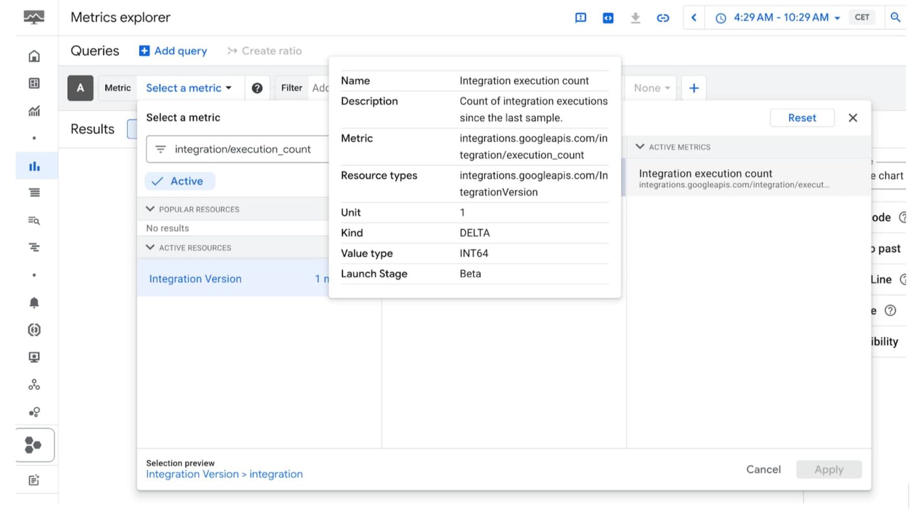
Task: Click the download chart icon
Action: tap(635, 17)
